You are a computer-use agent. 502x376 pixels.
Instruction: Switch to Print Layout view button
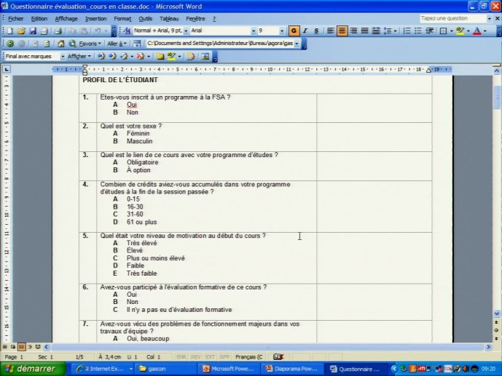[x=21, y=347]
